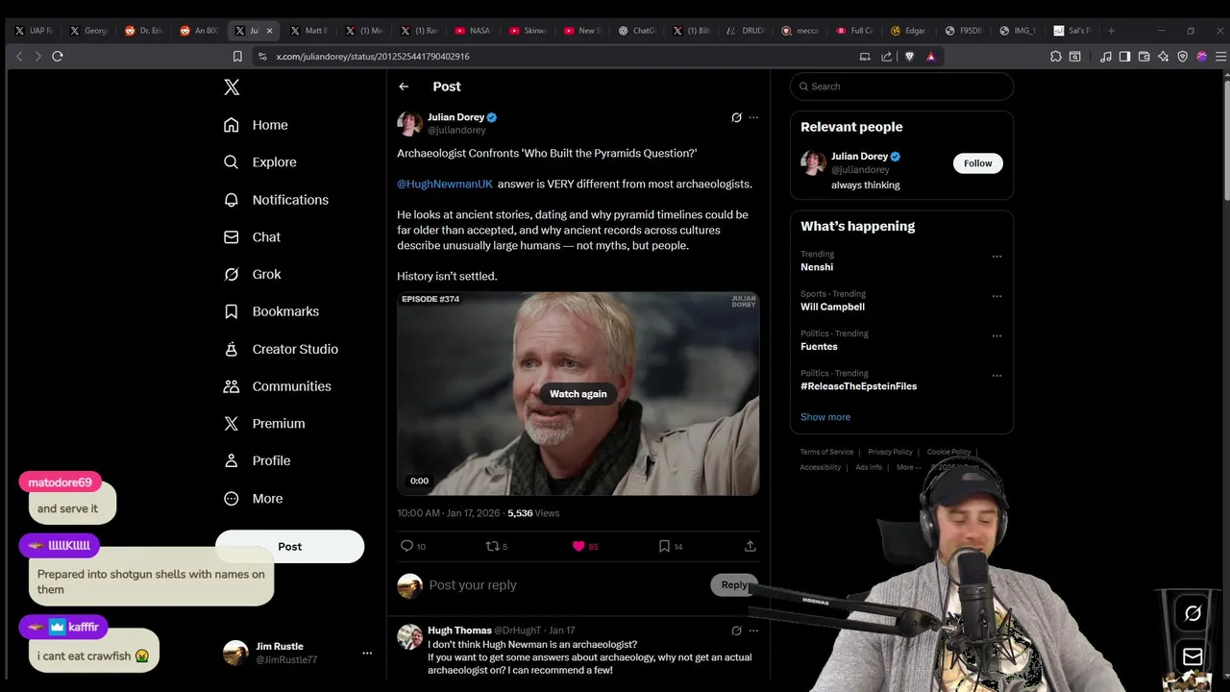Click Show more under What's happening

[x=825, y=417]
